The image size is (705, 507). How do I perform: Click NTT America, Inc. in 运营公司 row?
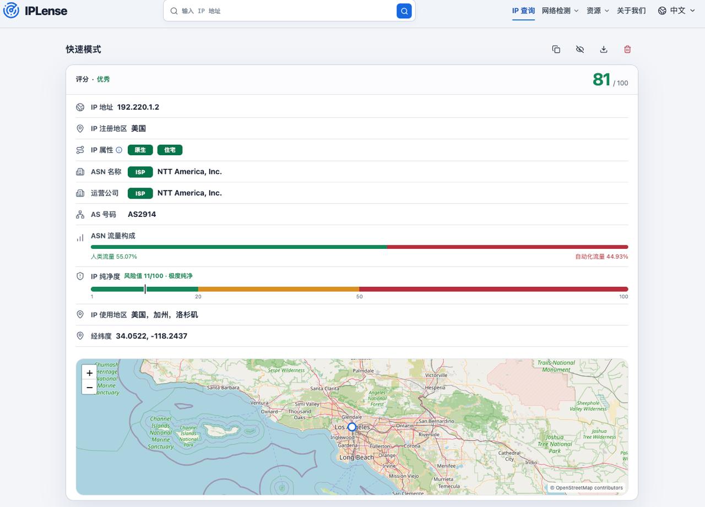(189, 193)
